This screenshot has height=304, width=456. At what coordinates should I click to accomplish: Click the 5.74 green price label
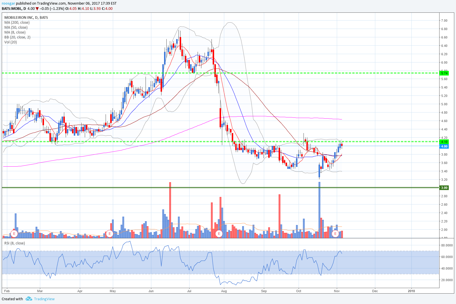pos(444,73)
